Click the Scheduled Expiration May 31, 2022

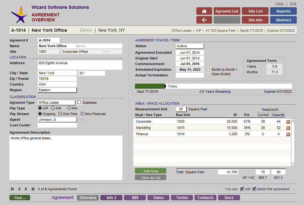(x=189, y=69)
